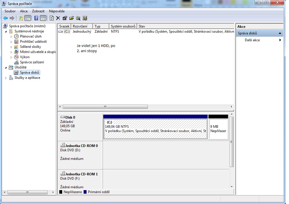Screen dimensions: 289x204
Task: Expand the Služby a aplikace tree node
Action: (x=6, y=78)
